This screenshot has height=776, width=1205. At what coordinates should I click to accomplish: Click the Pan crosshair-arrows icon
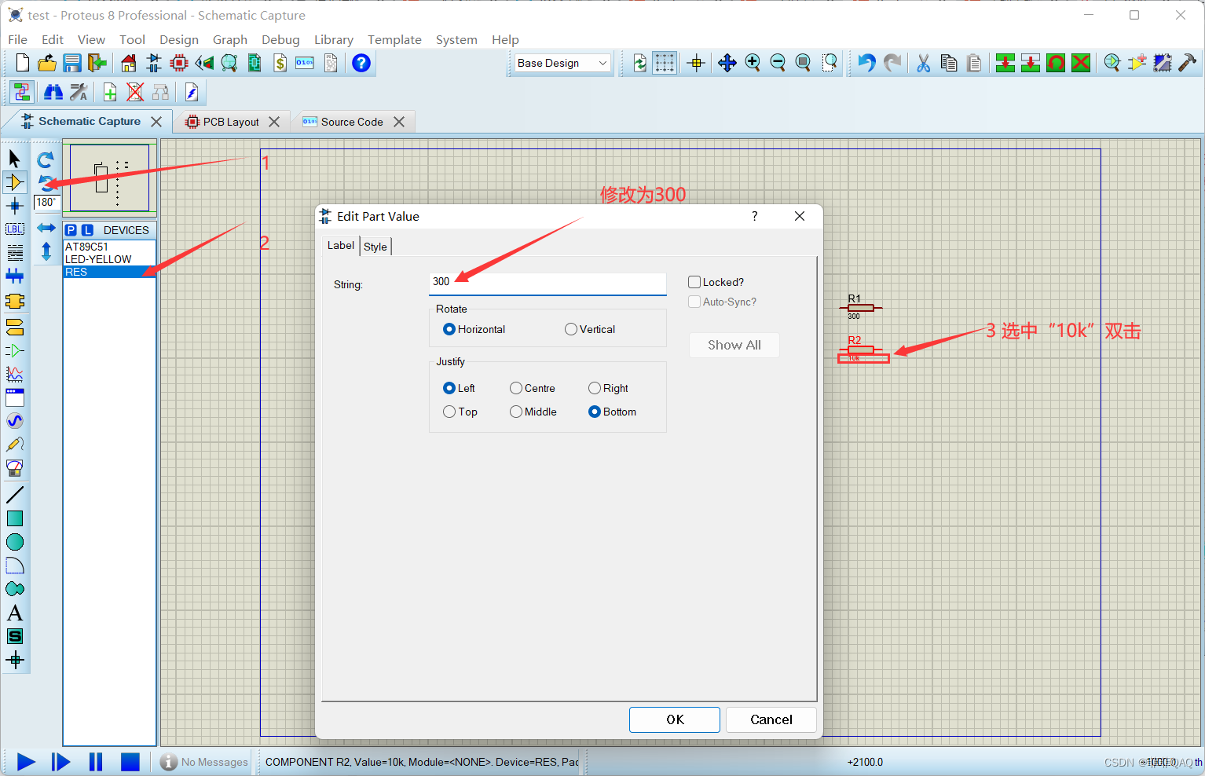(727, 63)
